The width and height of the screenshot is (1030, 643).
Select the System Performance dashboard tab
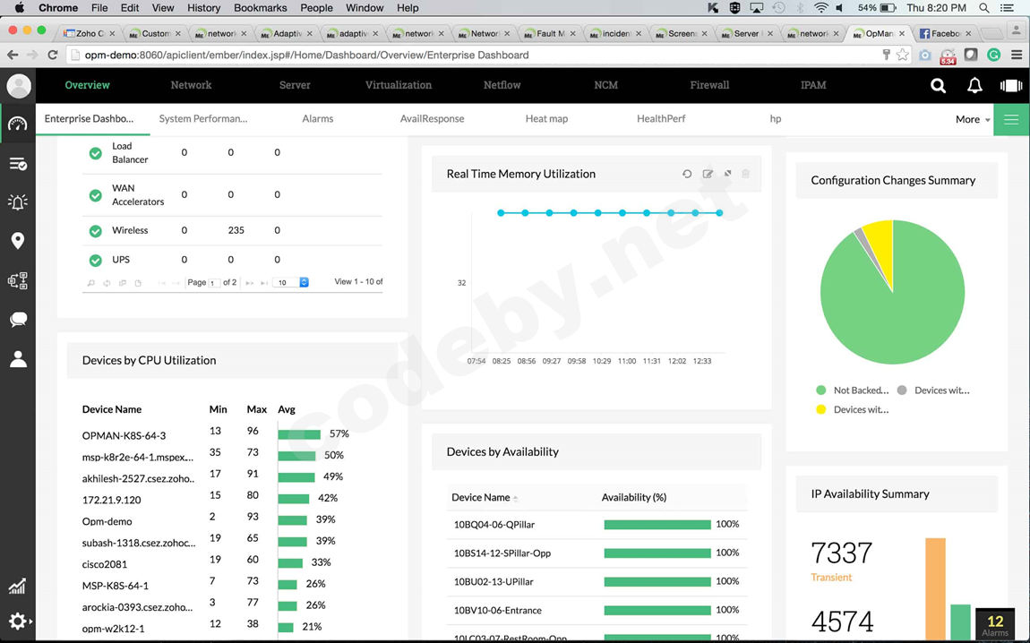(203, 119)
